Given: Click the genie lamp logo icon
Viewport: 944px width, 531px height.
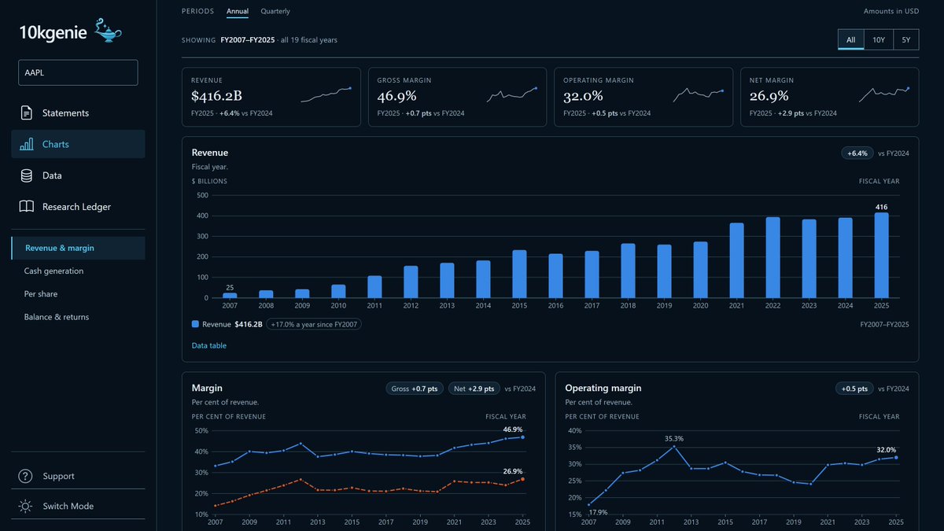Looking at the screenshot, I should [x=109, y=30].
